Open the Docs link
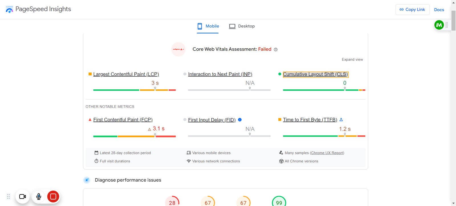Image resolution: width=456 pixels, height=206 pixels. [x=439, y=10]
